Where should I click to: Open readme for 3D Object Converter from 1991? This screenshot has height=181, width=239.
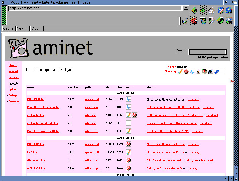coord(197,131)
